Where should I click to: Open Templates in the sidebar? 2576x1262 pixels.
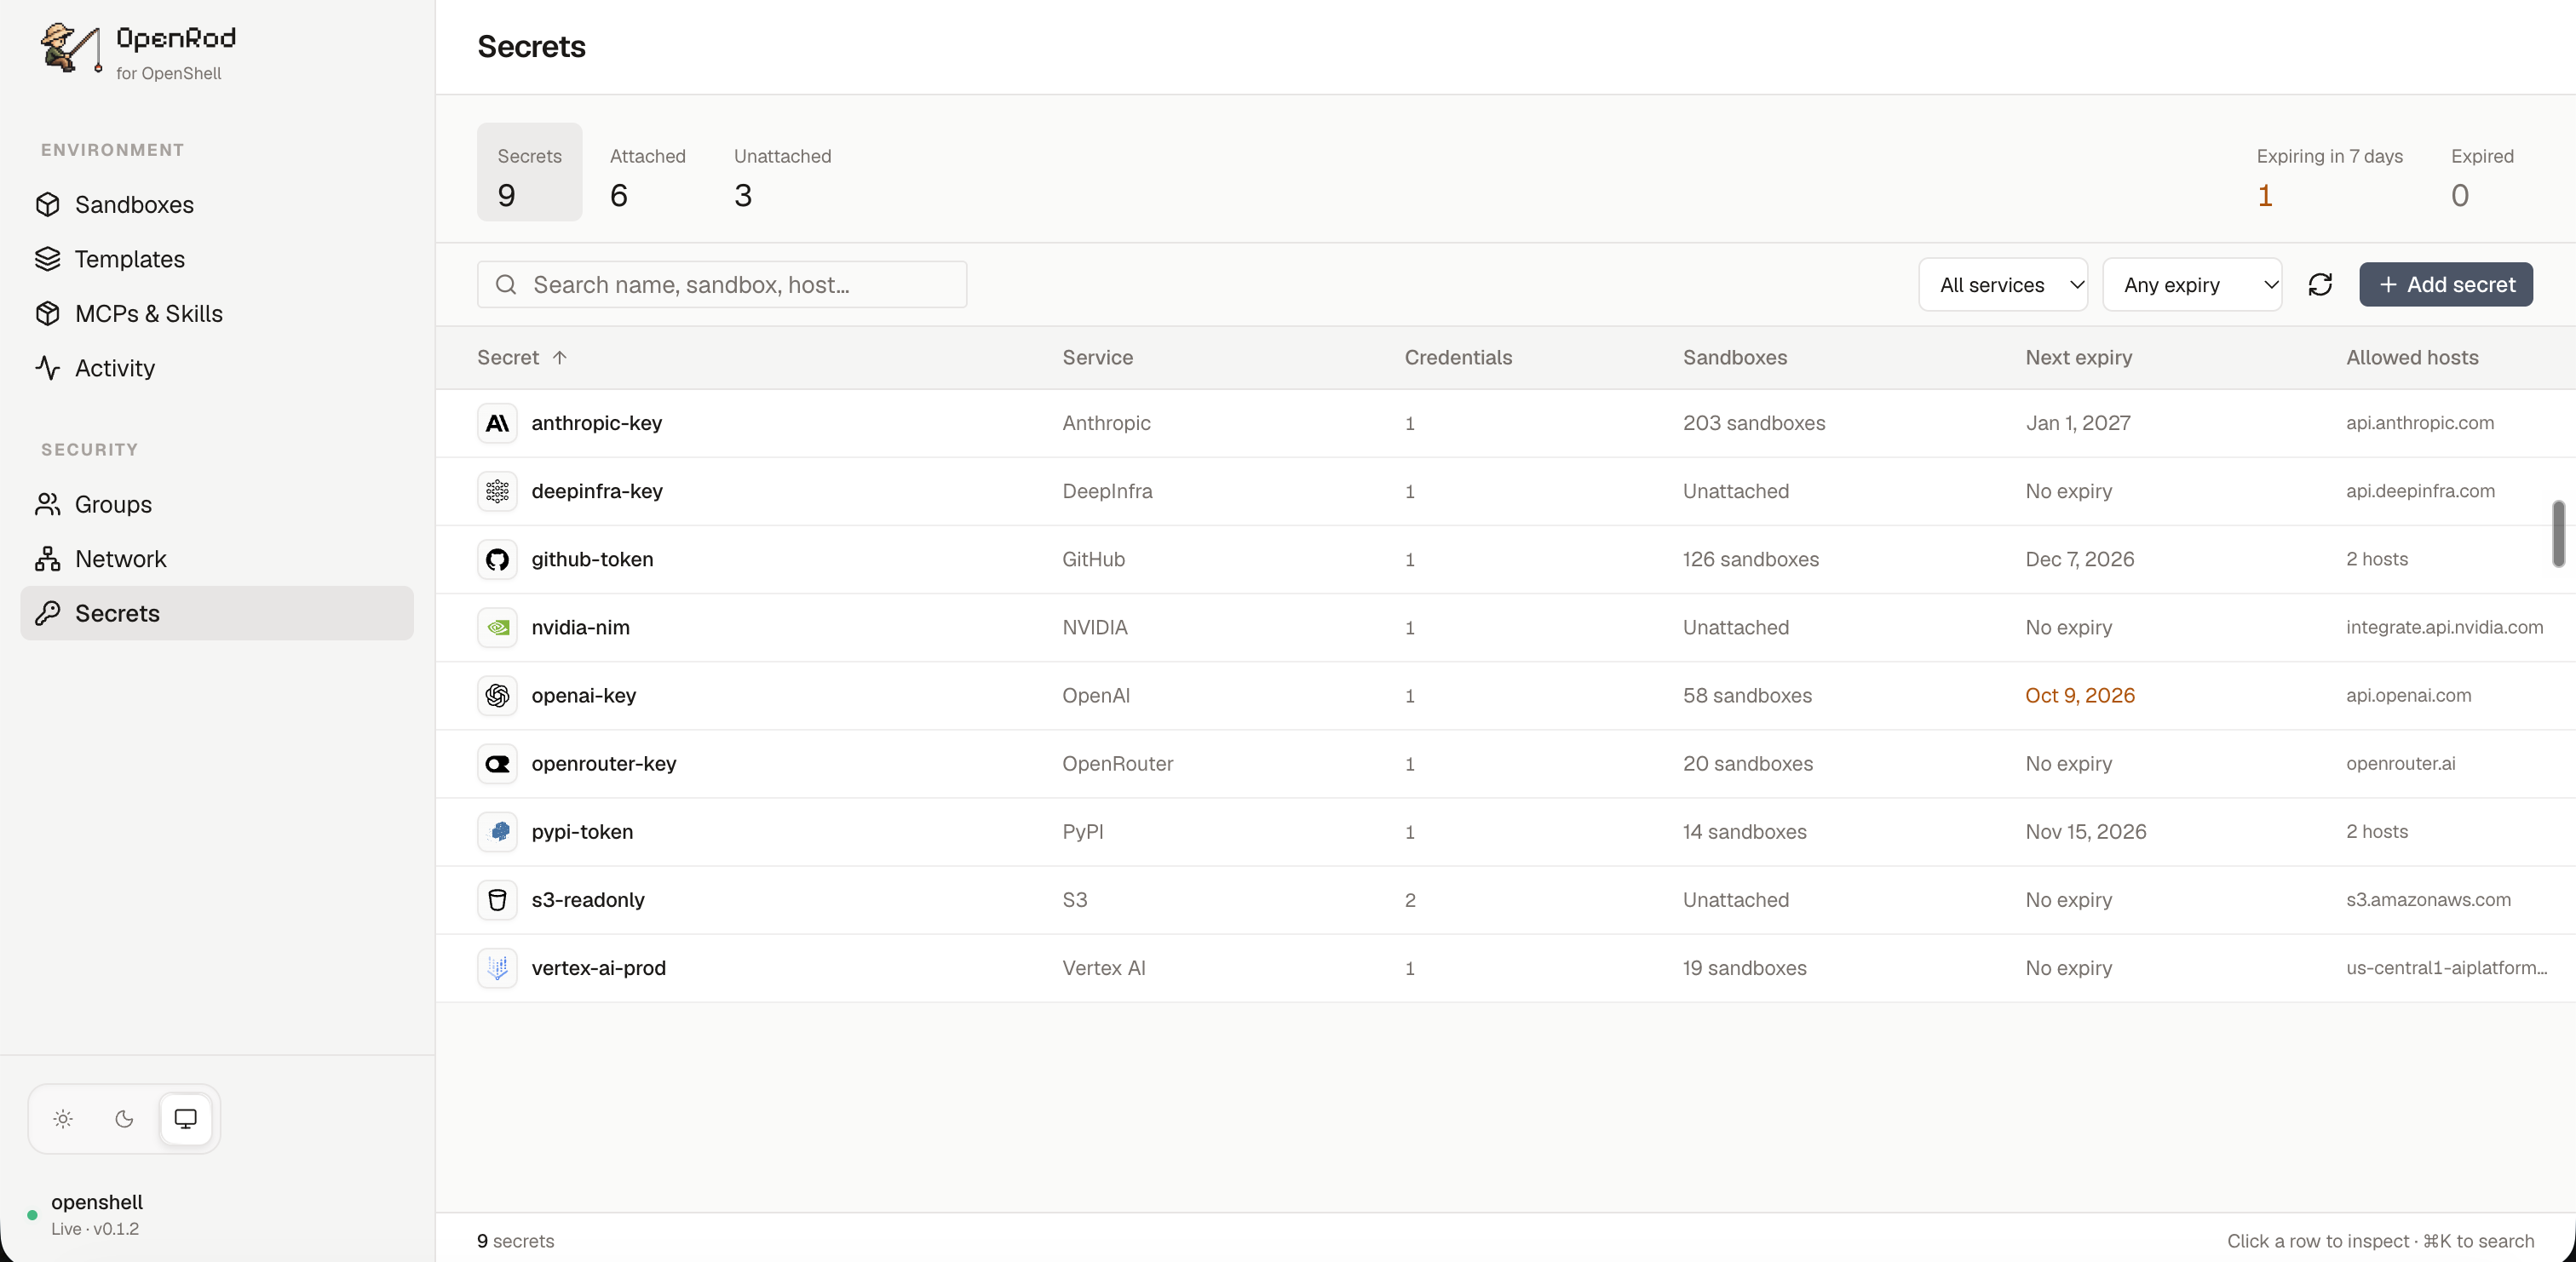coord(217,259)
